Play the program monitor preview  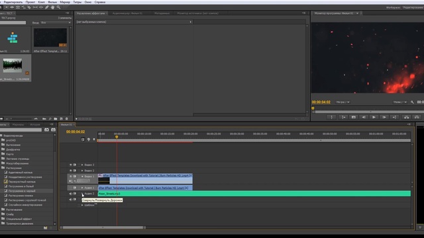click(x=374, y=117)
